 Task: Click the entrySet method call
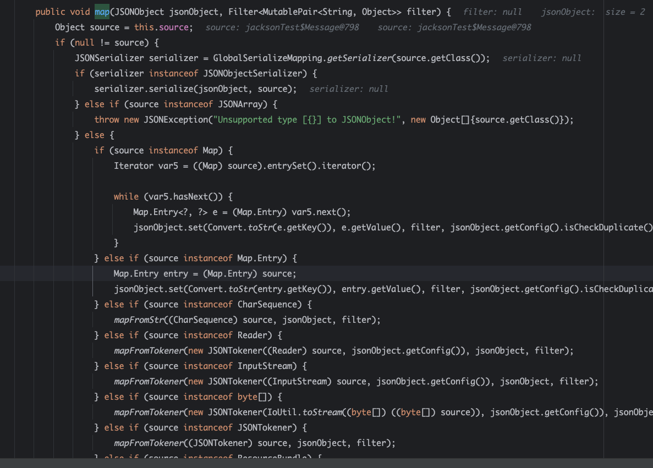pos(289,166)
